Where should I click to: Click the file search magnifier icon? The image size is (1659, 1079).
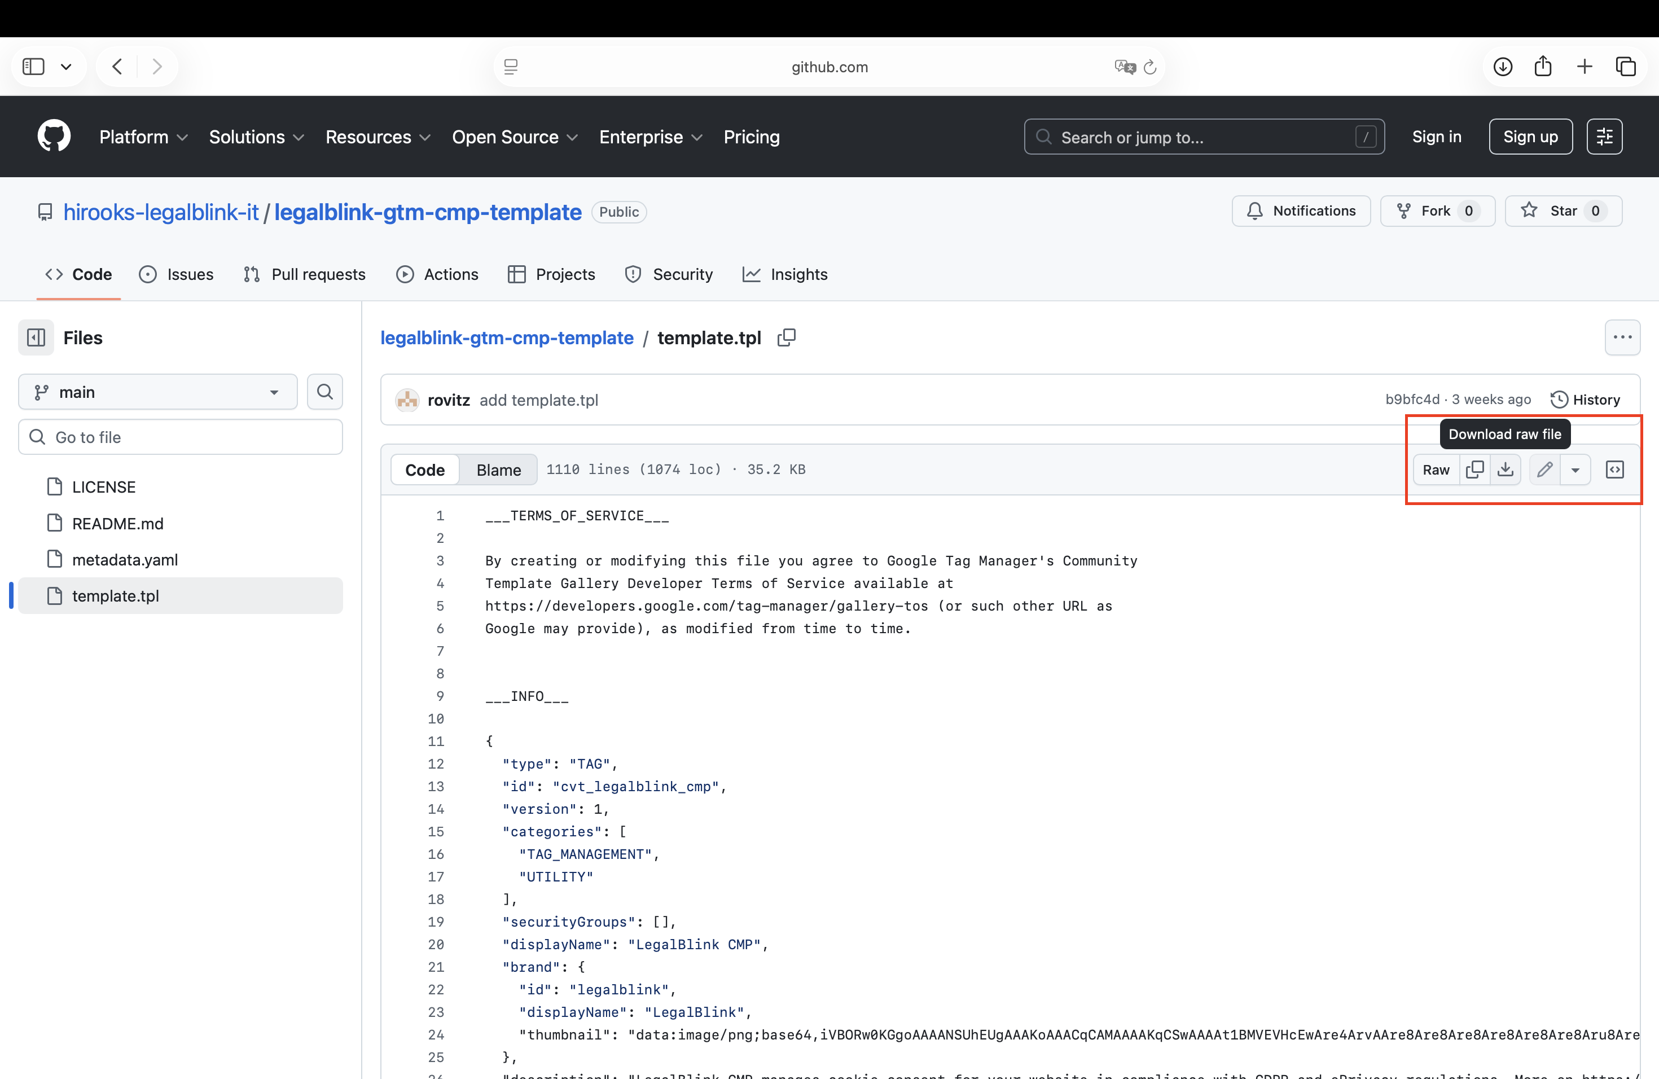(x=325, y=392)
